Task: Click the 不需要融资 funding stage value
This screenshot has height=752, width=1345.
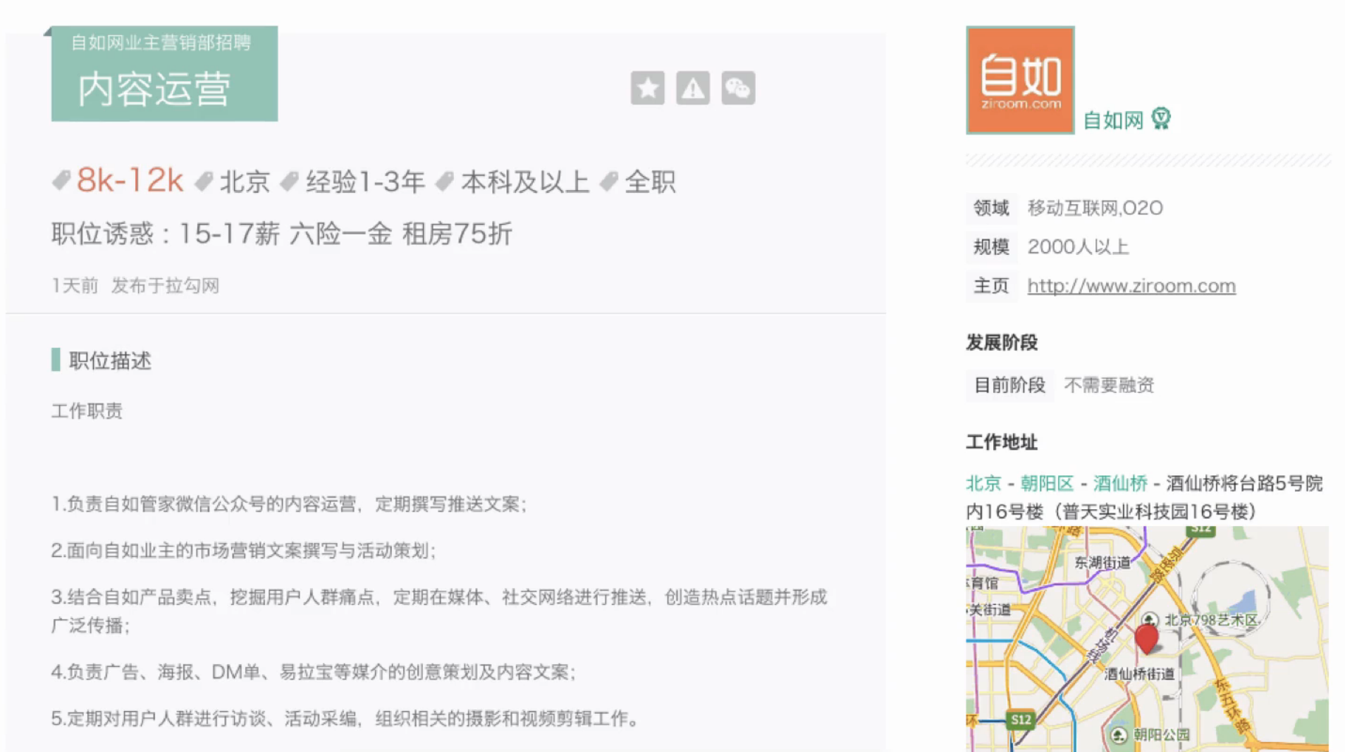Action: point(1109,385)
